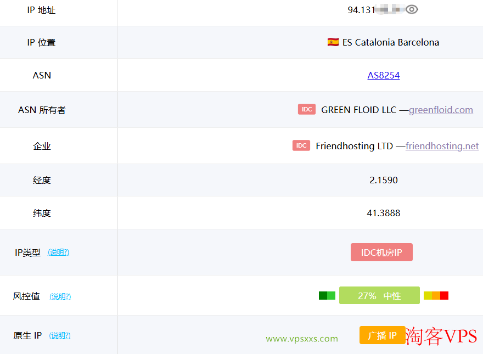The width and height of the screenshot is (483, 354).
Task: Click the IDC机房IP type badge
Action: point(381,252)
